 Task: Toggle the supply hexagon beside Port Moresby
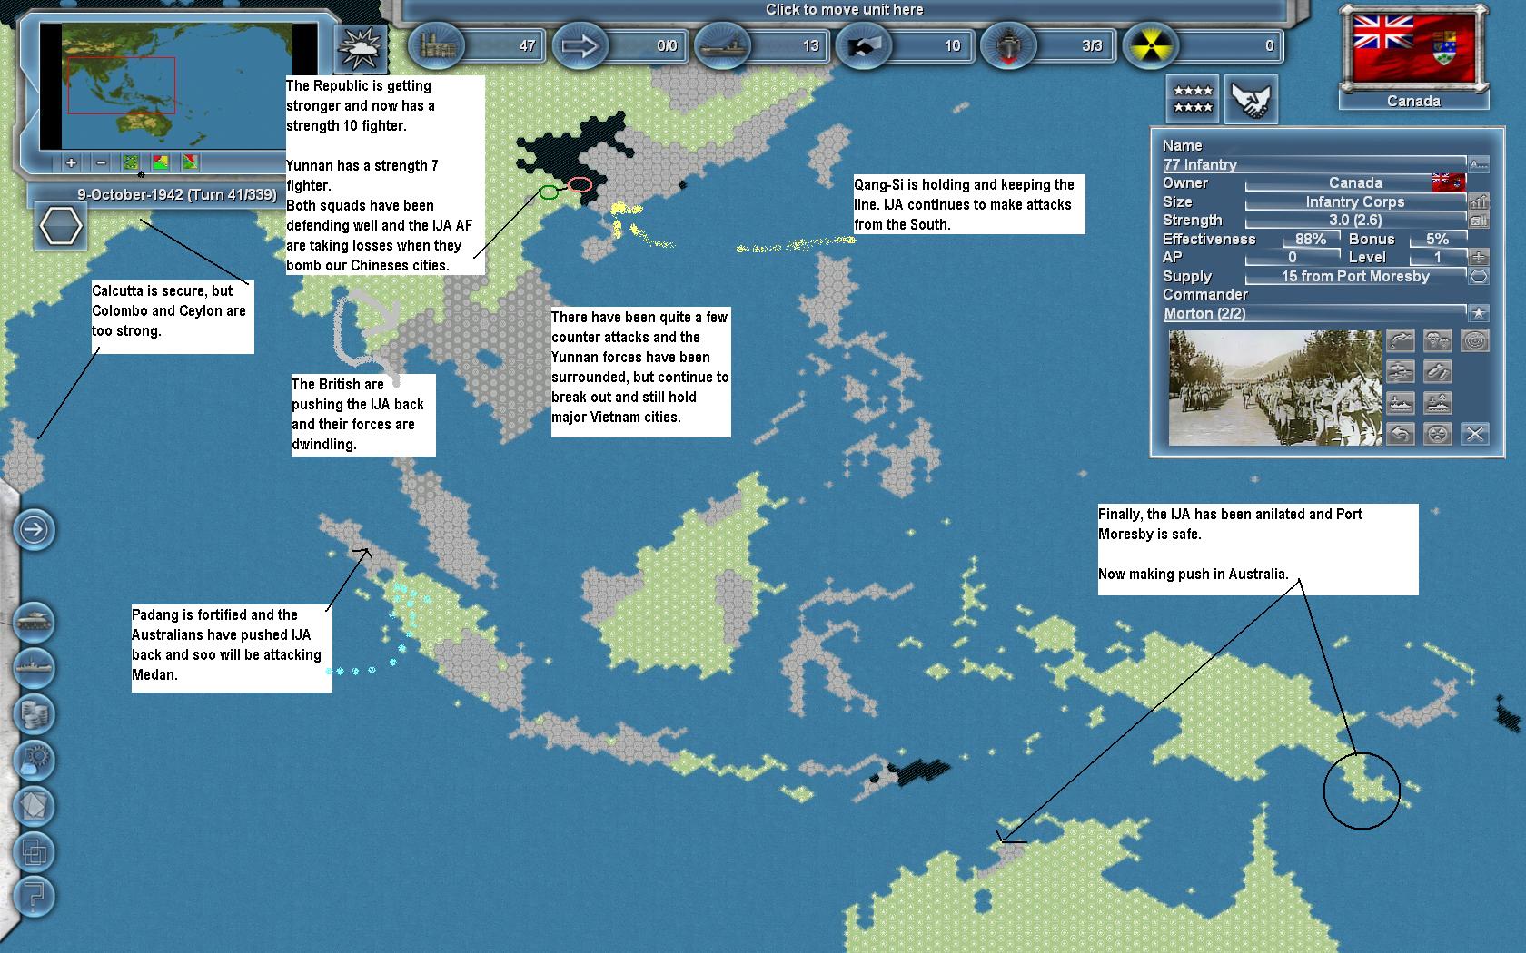(x=1479, y=276)
